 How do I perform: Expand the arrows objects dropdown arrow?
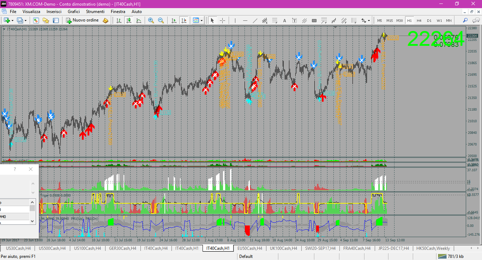tap(369, 20)
